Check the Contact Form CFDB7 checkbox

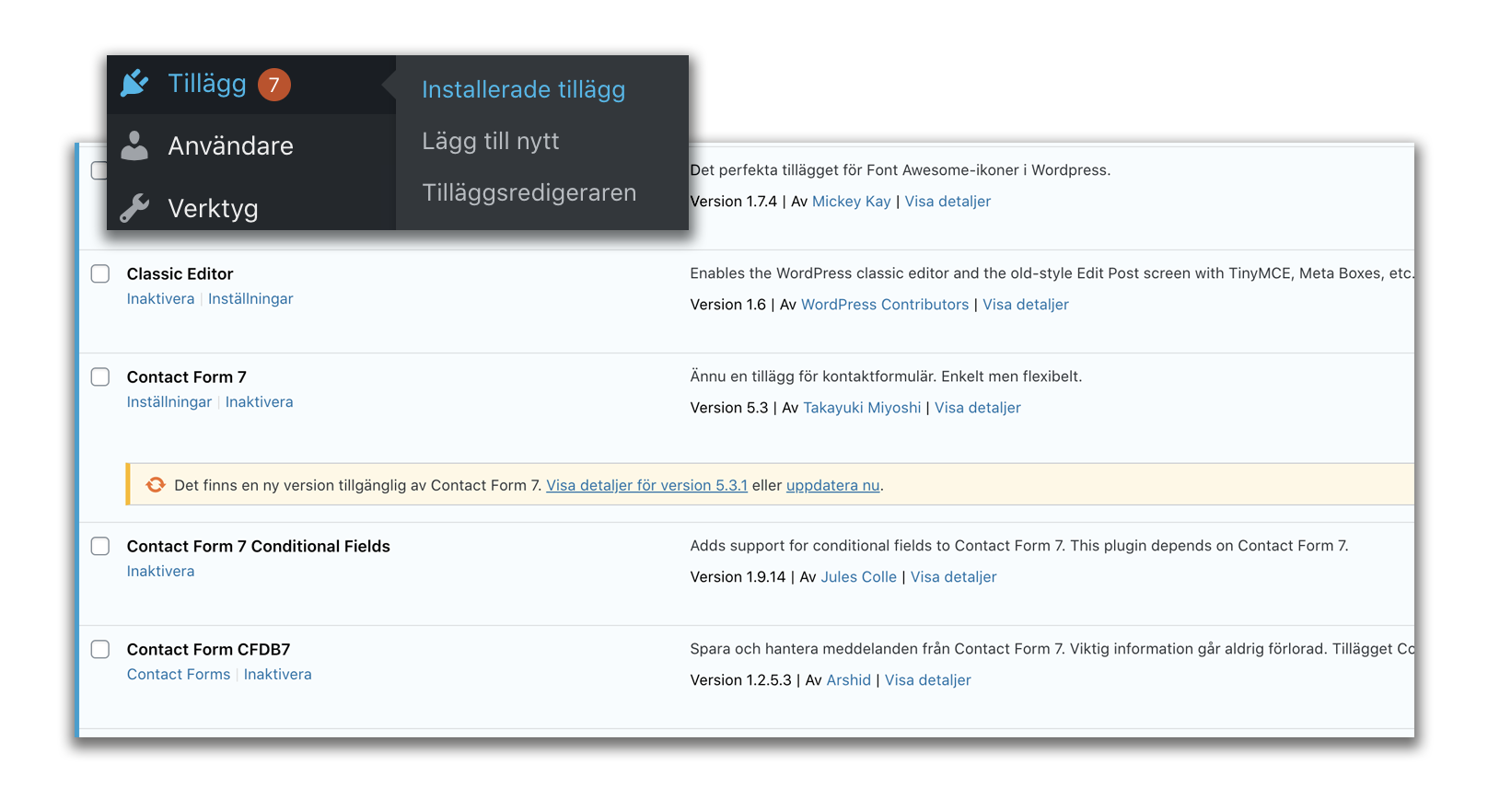coord(100,649)
